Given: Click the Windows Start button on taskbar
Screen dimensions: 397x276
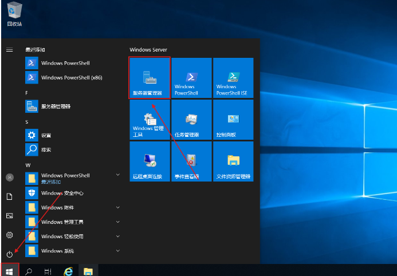Looking at the screenshot, I should click(x=10, y=270).
